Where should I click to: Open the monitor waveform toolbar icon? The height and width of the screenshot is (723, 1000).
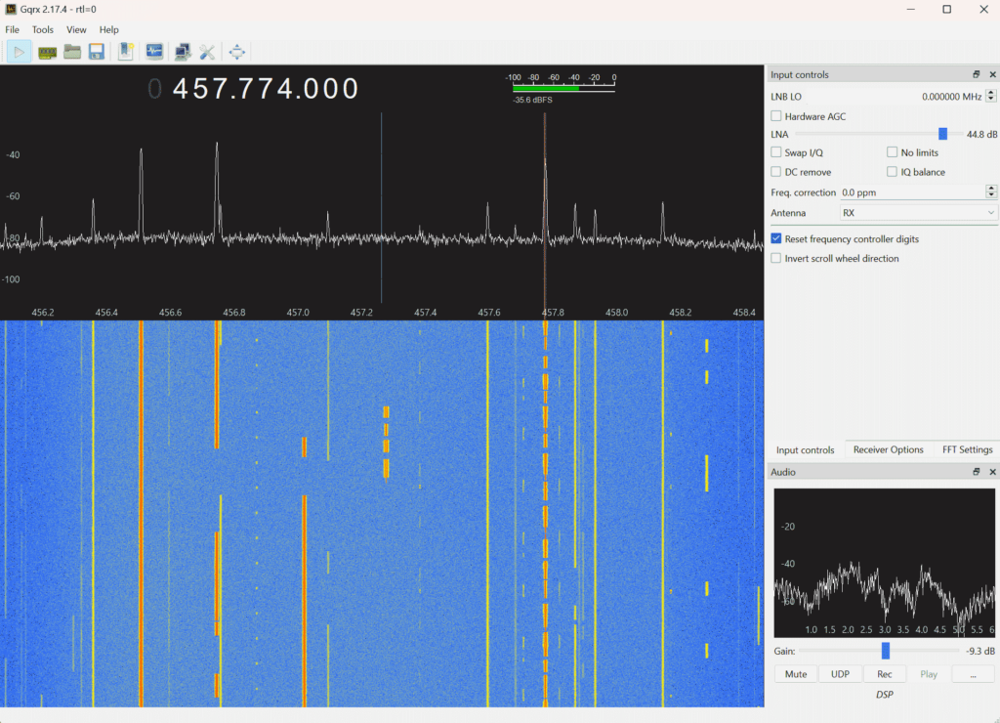[x=154, y=51]
